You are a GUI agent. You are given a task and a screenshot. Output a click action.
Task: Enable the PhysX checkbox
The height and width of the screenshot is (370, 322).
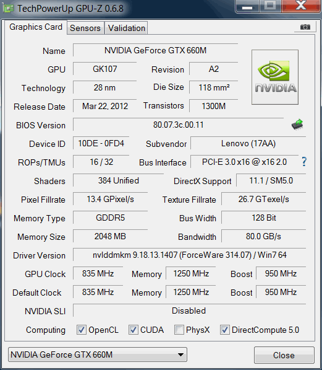[x=179, y=330]
